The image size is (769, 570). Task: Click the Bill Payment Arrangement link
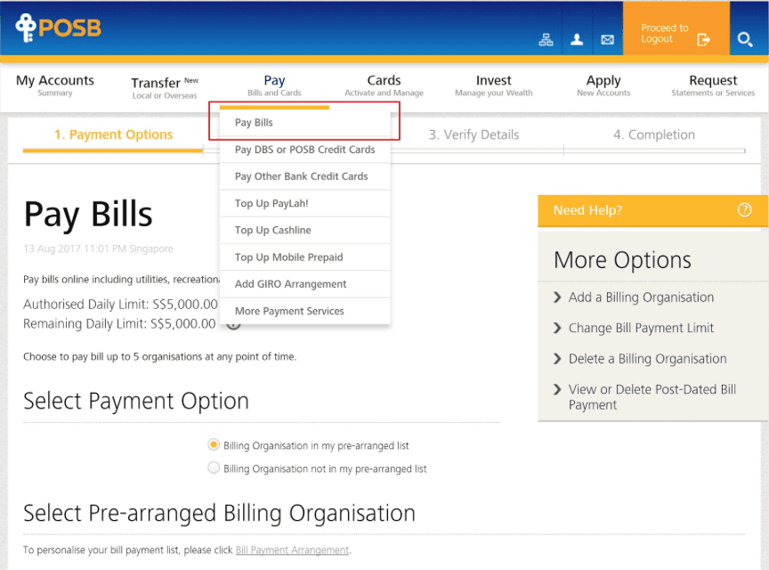point(292,550)
